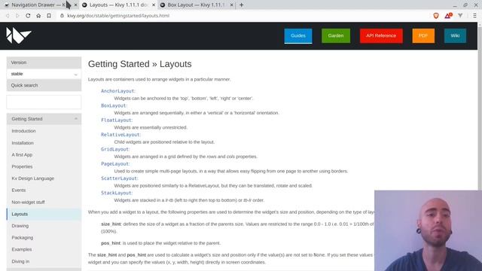Open Properties in the sidebar
Viewport: 482px width, 271px height.
click(22, 166)
